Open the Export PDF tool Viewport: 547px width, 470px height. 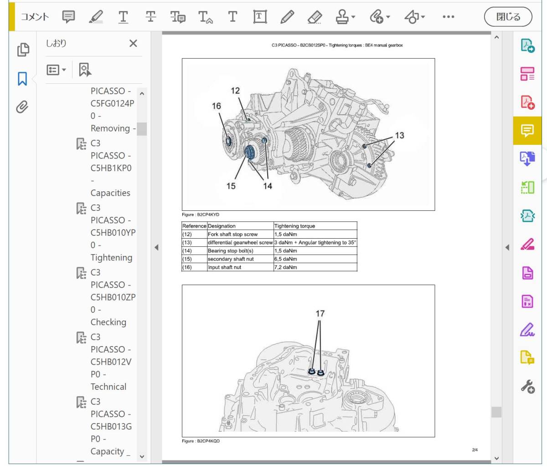point(527,45)
